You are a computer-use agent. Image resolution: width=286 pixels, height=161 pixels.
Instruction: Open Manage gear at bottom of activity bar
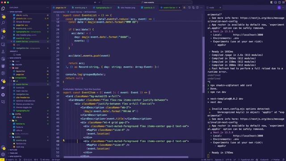point(3,154)
